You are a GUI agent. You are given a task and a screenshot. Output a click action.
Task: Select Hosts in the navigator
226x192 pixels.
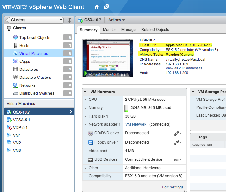[x=39, y=45]
